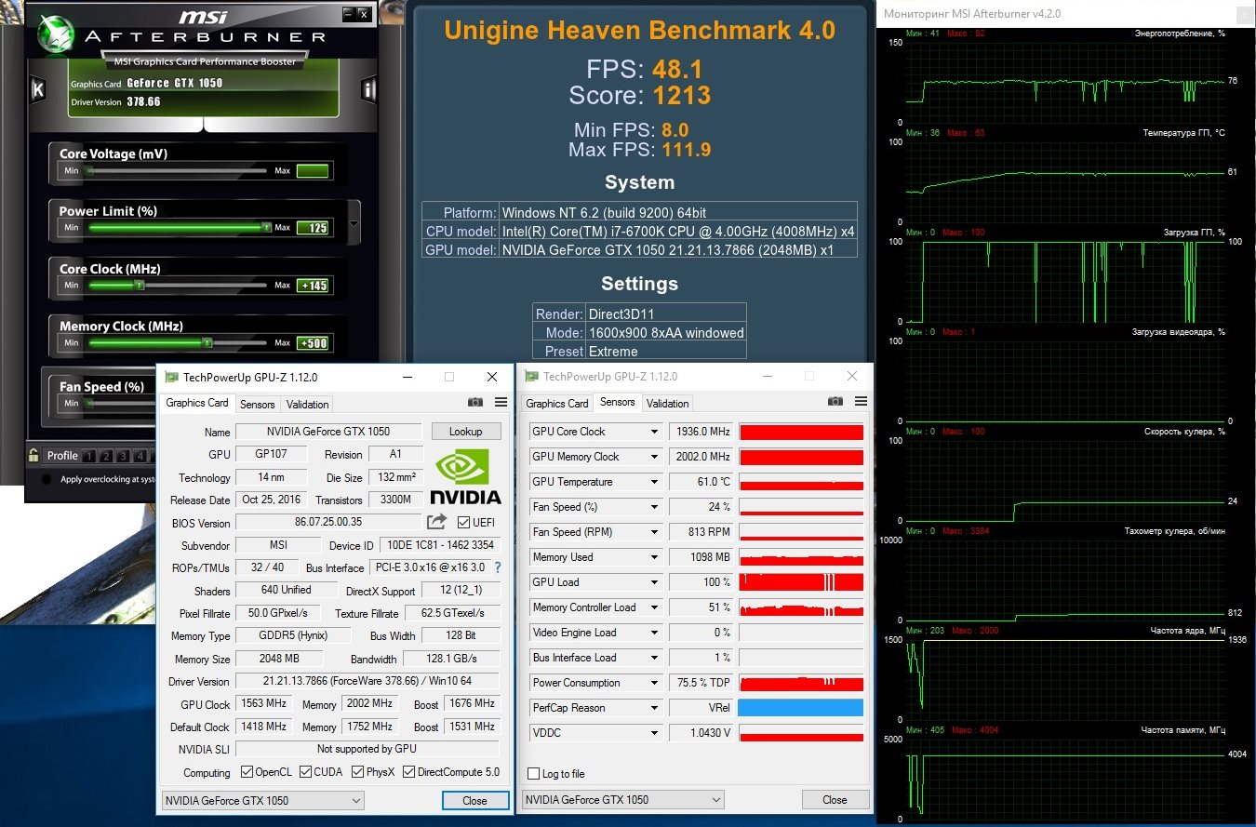
Task: Click the BIOS share/export arrow icon
Action: pyautogui.click(x=436, y=522)
